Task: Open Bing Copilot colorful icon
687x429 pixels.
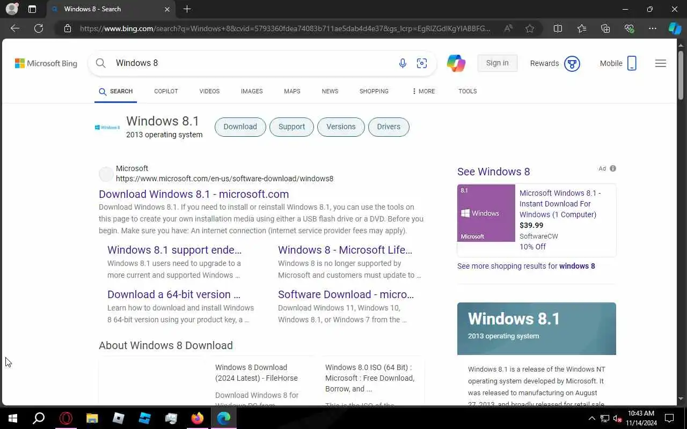Action: point(456,63)
